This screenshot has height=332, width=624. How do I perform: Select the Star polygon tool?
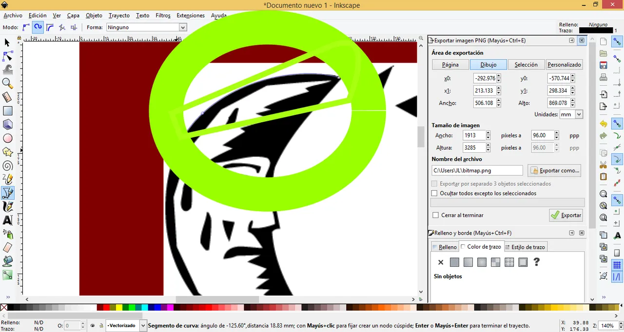pos(7,152)
